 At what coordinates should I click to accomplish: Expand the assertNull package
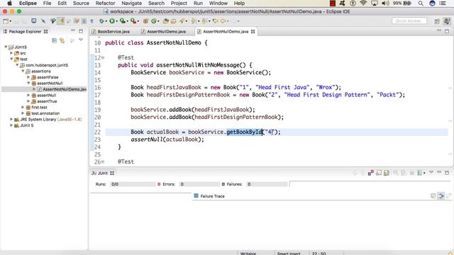28,95
